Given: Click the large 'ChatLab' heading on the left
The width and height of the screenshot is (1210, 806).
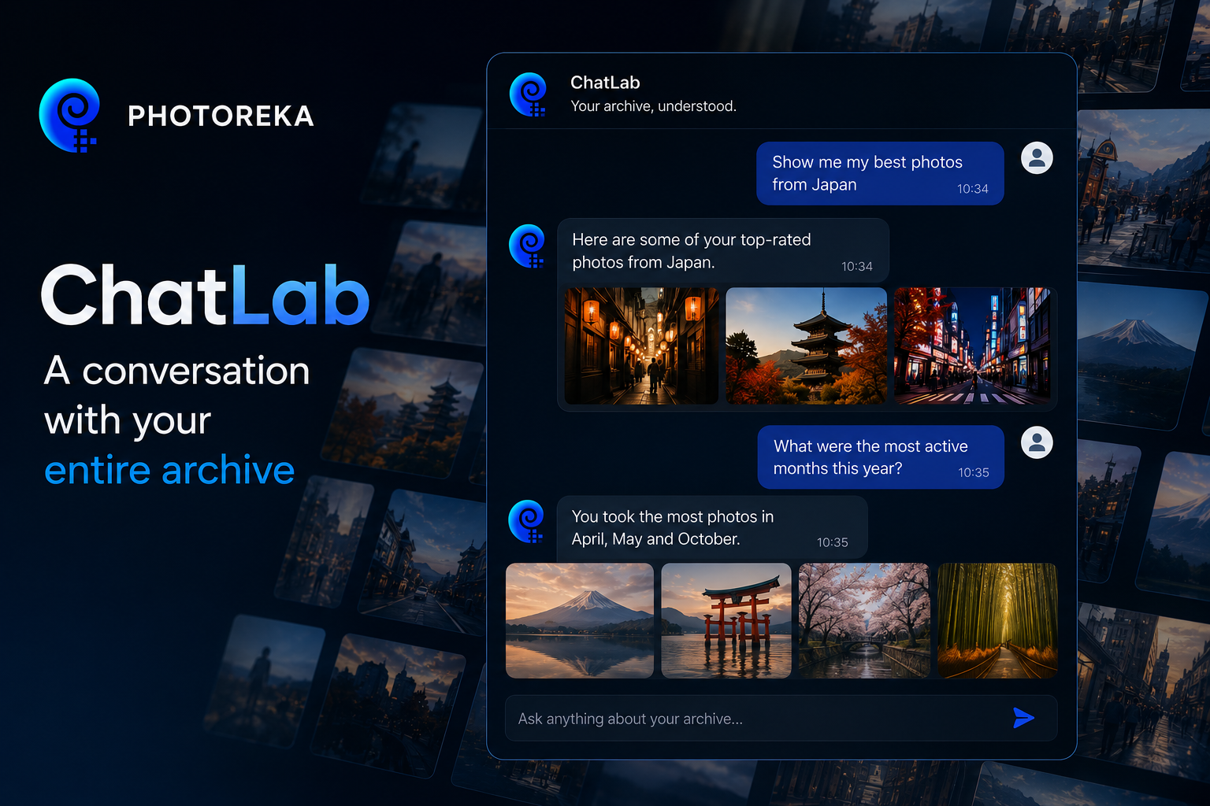Looking at the screenshot, I should (x=205, y=295).
